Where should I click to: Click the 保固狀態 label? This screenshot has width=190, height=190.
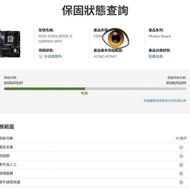[x=46, y=50]
